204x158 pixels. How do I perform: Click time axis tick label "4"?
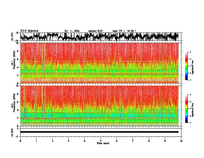point(85,141)
